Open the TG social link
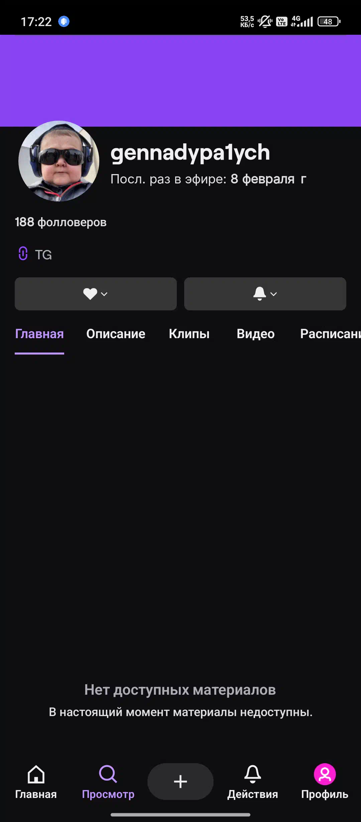 tap(43, 255)
